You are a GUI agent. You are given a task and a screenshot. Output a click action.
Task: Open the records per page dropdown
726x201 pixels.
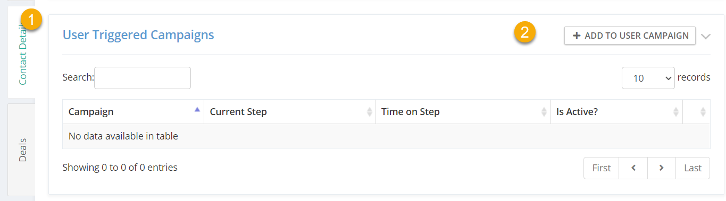(648, 78)
